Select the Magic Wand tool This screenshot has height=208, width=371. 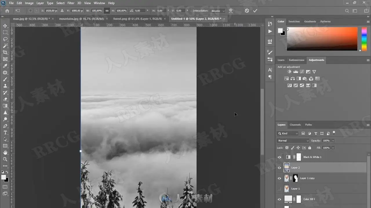point(5,46)
